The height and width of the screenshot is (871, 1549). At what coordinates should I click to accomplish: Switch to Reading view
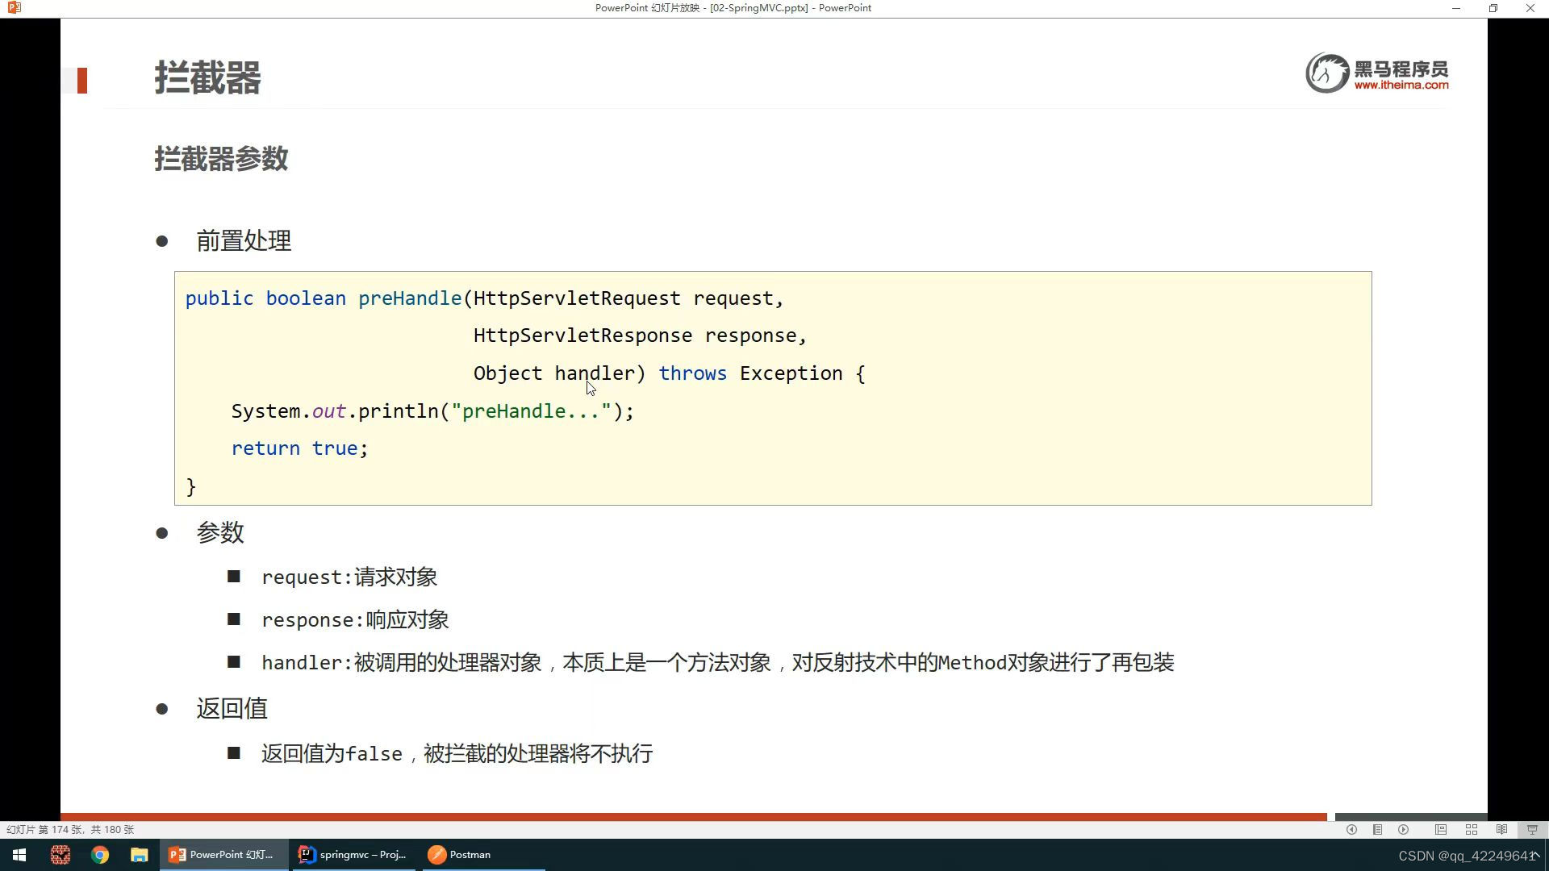tap(1501, 829)
